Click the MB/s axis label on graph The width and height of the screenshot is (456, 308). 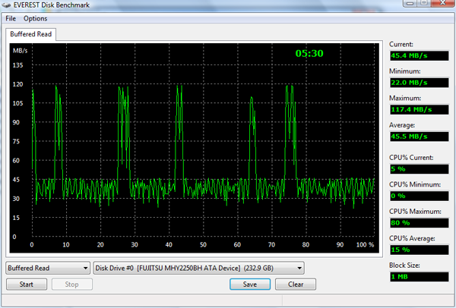[20, 51]
